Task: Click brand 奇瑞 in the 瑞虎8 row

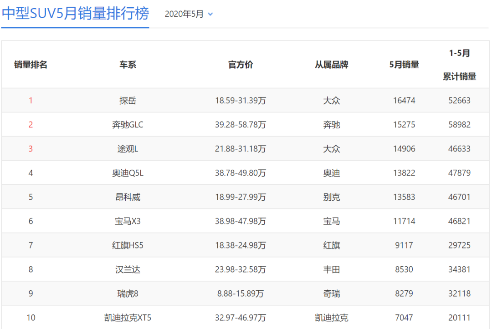Action: (332, 294)
